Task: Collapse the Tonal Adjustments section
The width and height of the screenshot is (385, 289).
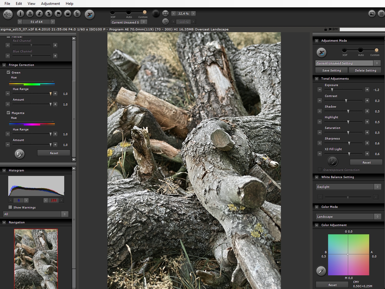Action: pyautogui.click(x=317, y=79)
